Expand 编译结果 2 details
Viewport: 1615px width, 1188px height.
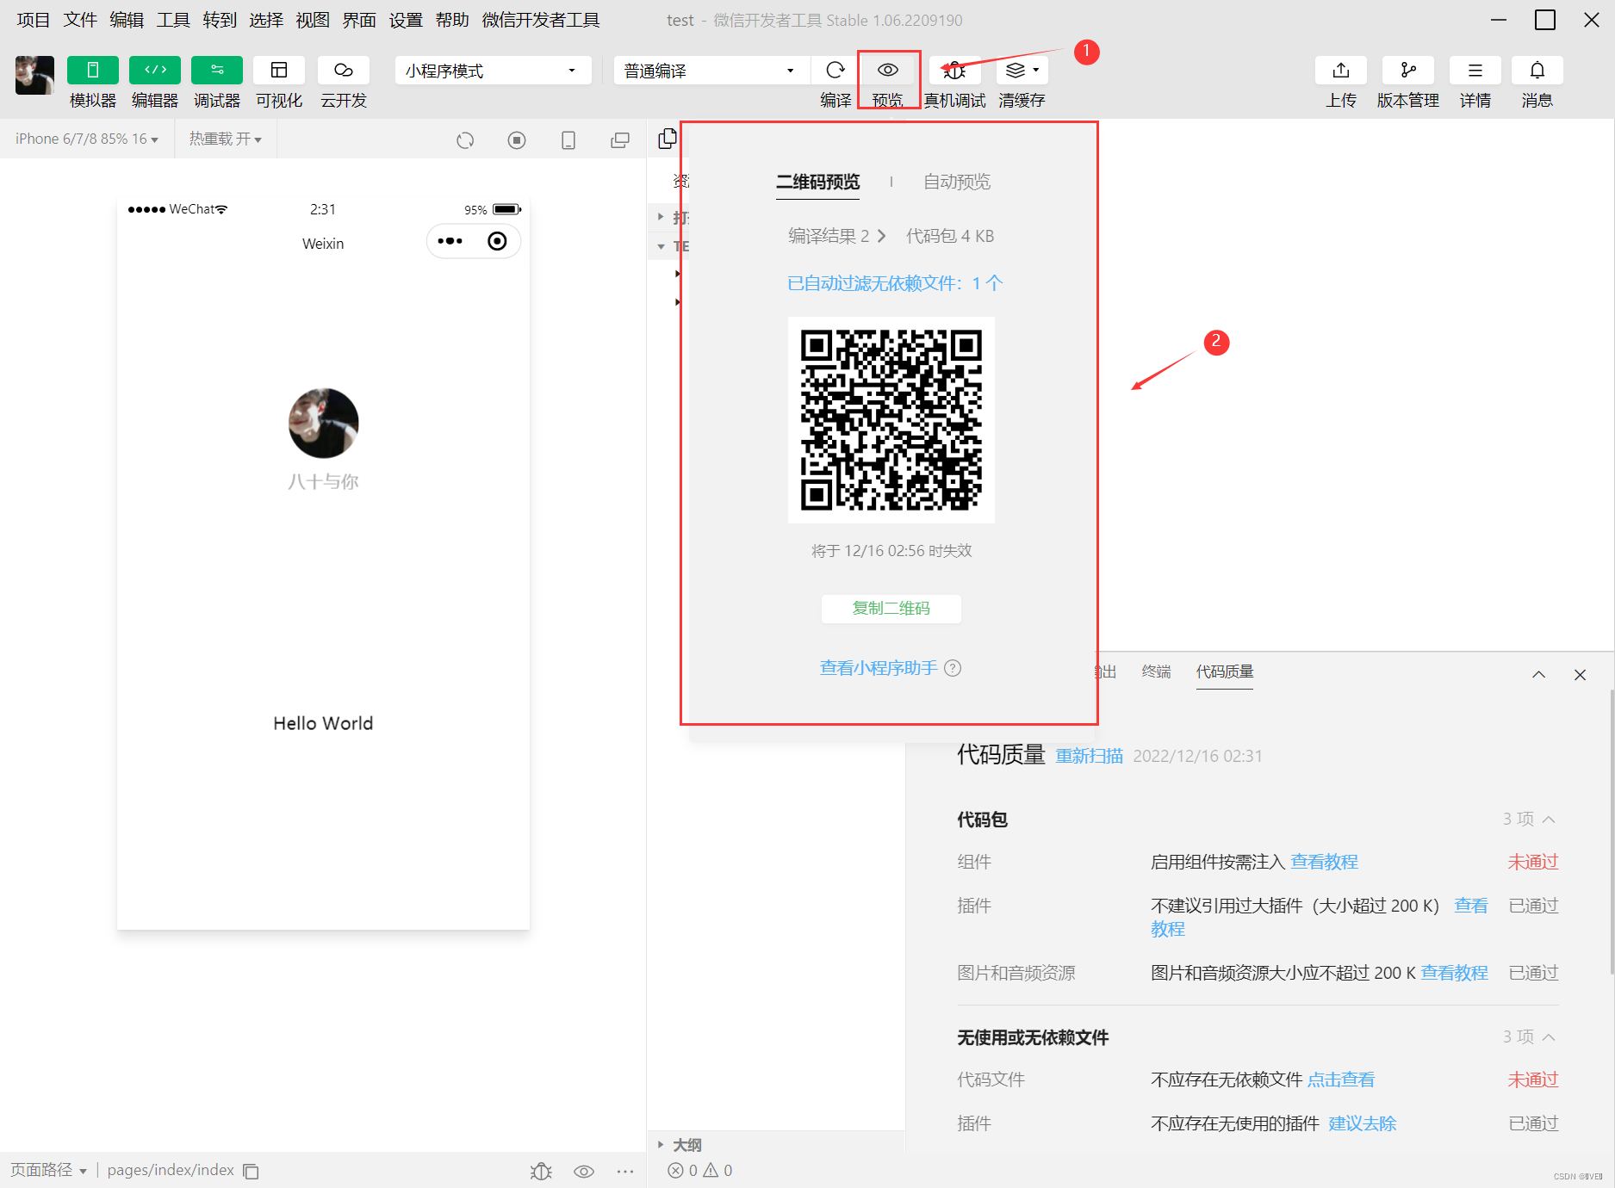pyautogui.click(x=836, y=236)
